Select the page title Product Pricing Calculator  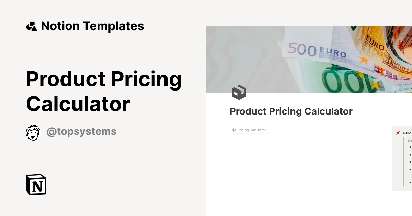(x=291, y=111)
